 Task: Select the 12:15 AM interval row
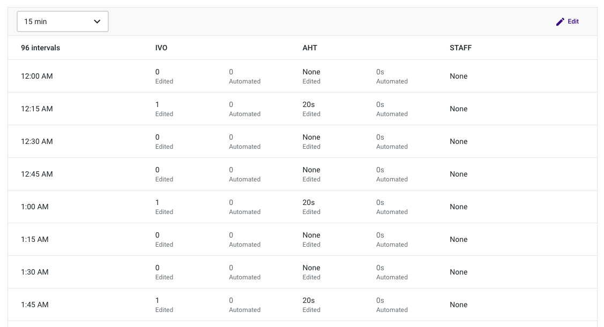click(37, 109)
